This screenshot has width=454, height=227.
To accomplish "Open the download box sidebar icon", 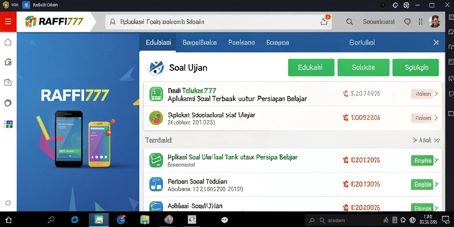I will tap(8, 82).
